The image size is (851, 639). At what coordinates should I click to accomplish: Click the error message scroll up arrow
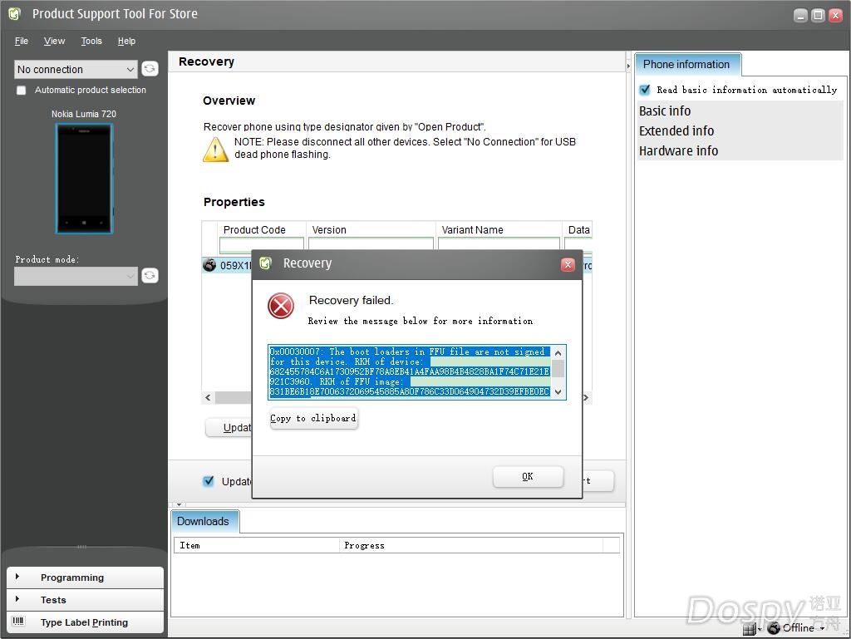[x=558, y=352]
